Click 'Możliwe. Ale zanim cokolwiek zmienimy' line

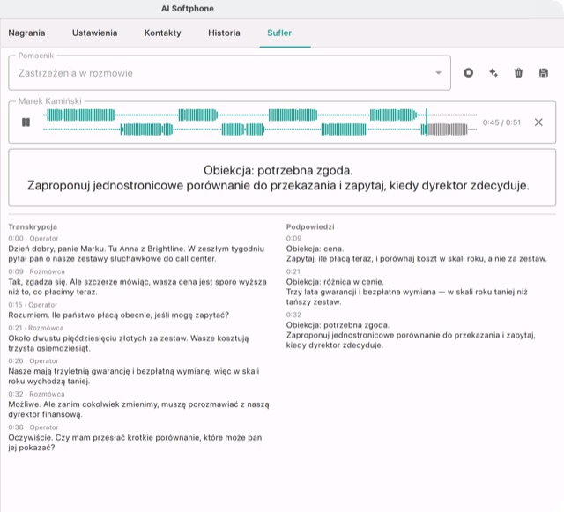tap(139, 410)
